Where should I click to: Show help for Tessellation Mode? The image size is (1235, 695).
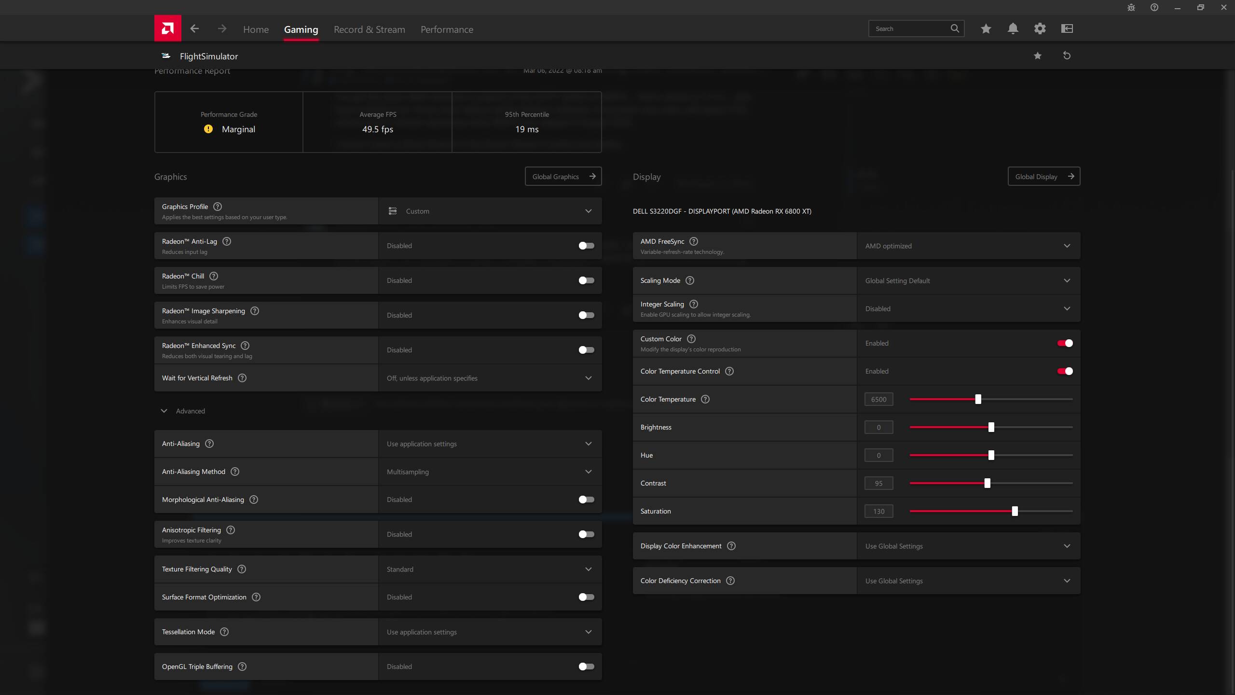[x=224, y=632]
